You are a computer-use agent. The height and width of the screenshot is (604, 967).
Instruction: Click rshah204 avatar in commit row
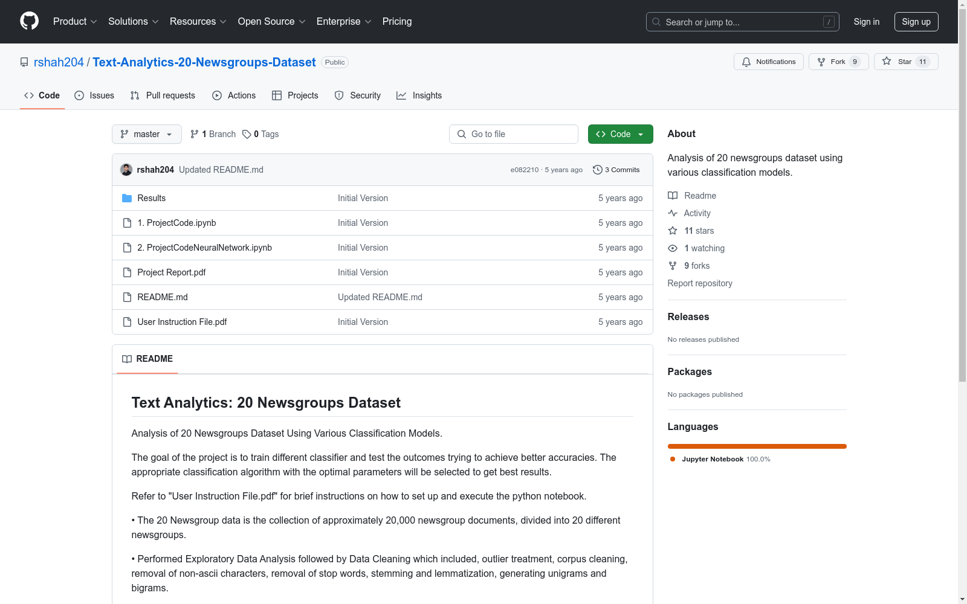tap(126, 170)
